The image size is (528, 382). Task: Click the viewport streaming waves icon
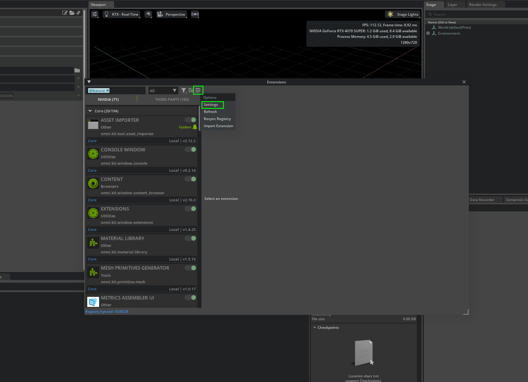tap(195, 14)
